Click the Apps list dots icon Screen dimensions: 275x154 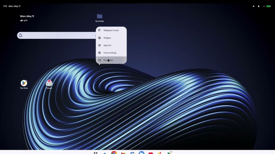click(99, 45)
